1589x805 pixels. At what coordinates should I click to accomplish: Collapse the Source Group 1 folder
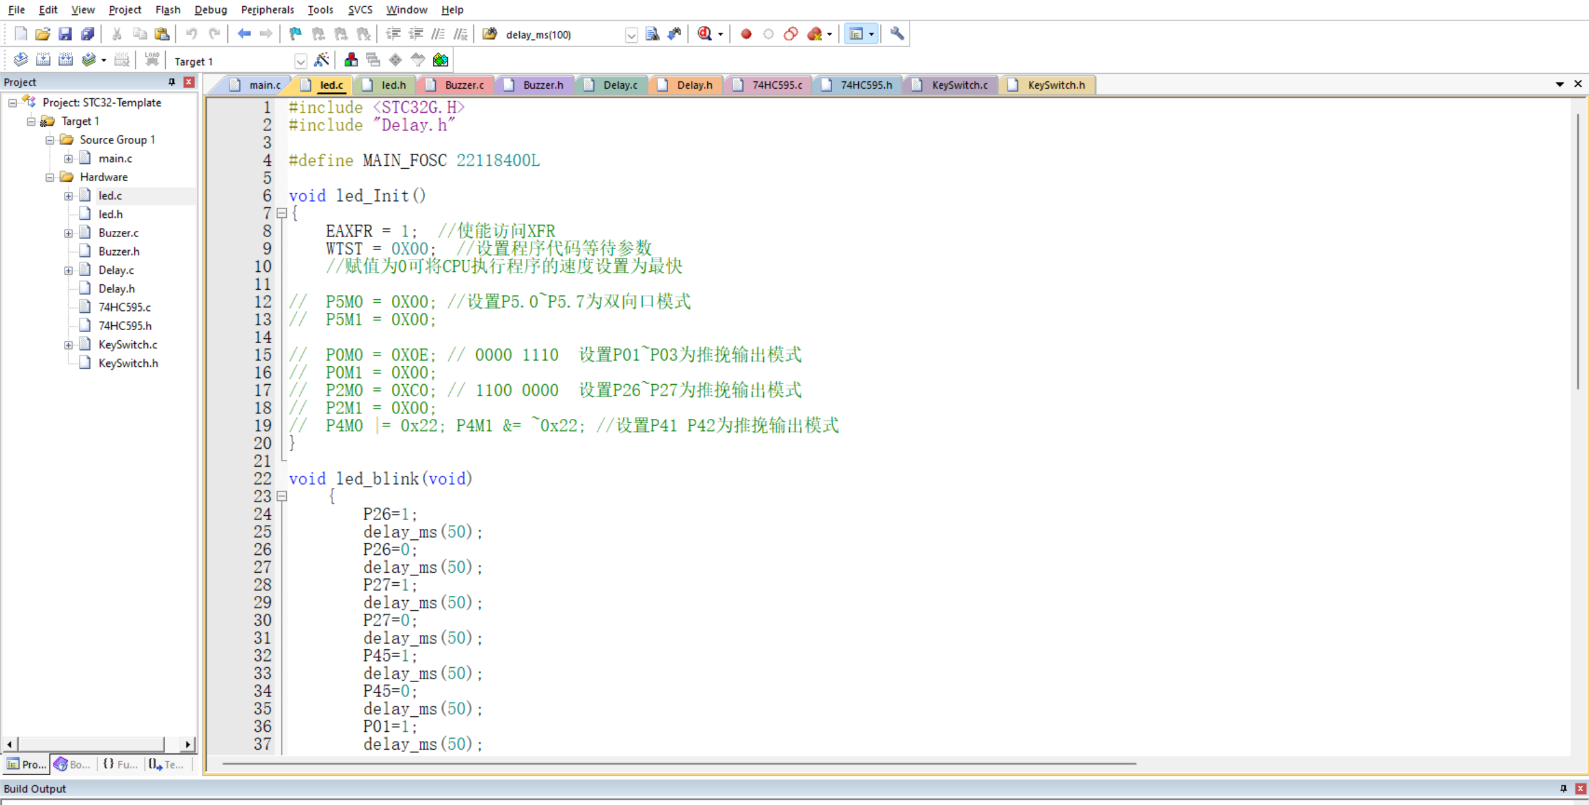(x=50, y=140)
